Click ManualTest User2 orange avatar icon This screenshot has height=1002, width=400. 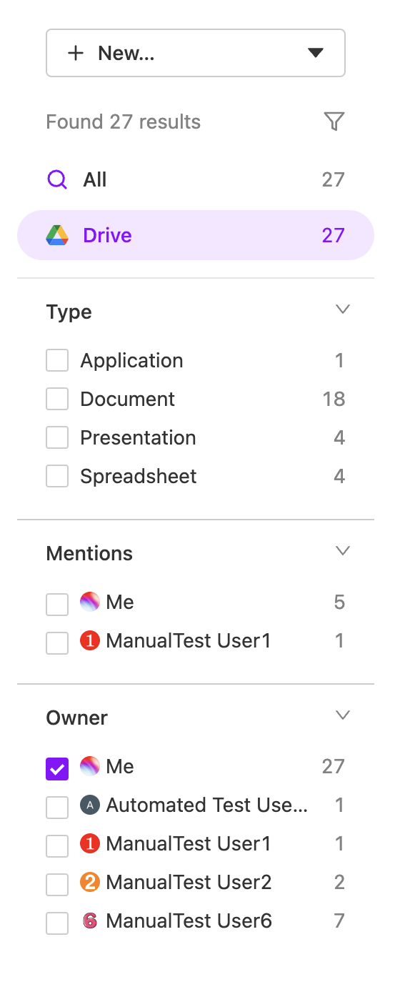89,882
